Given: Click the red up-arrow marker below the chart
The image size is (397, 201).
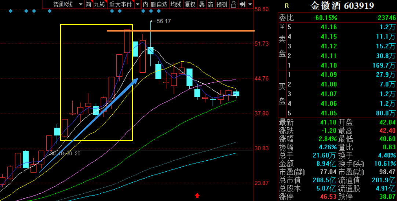Looking at the screenshot, I should coord(197,195).
